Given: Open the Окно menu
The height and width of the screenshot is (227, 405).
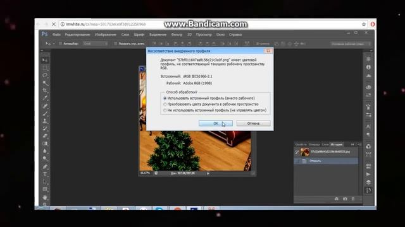Looking at the screenshot, I should click(x=220, y=35).
